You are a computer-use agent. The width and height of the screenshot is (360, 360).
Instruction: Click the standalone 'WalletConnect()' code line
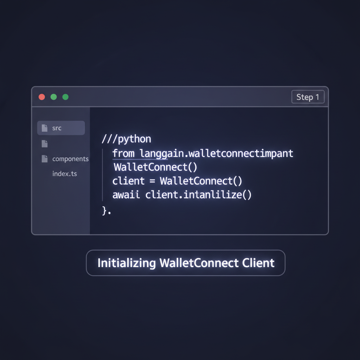(x=155, y=167)
